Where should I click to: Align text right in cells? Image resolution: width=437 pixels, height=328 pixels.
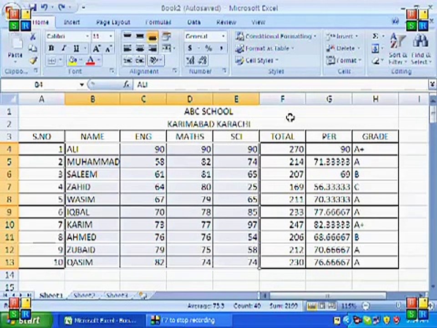point(152,48)
